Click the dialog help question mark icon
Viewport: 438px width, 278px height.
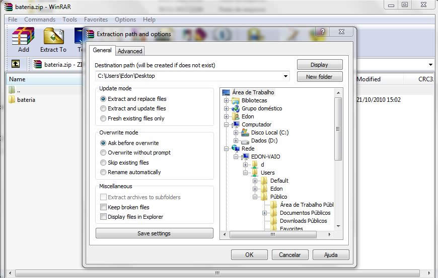(x=323, y=32)
